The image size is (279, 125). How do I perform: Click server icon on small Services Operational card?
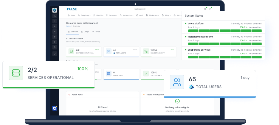[71, 51]
